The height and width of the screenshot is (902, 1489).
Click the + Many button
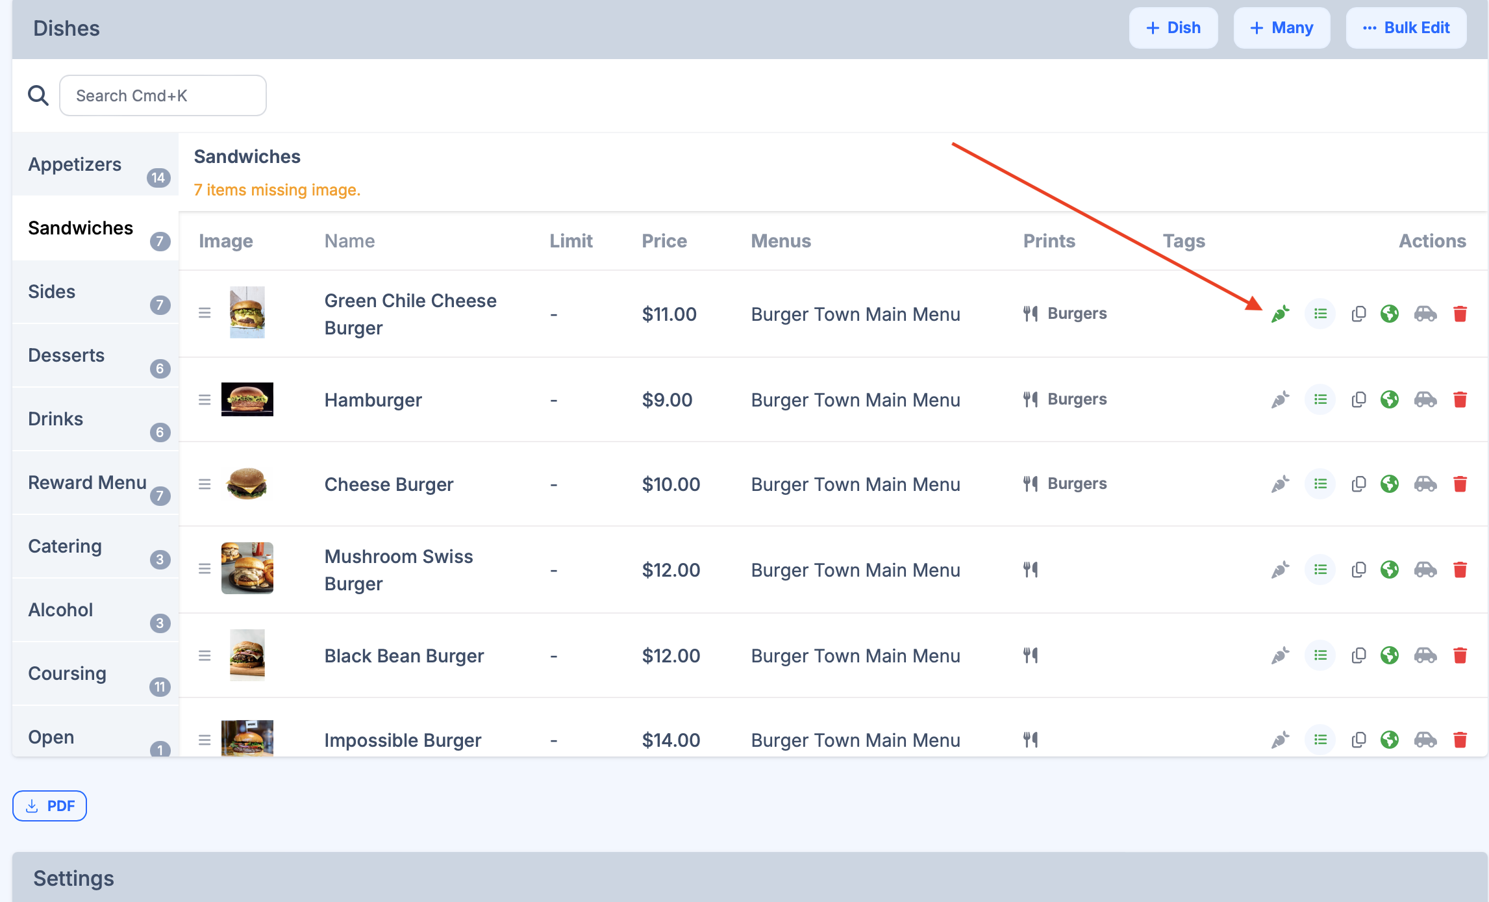coord(1281,28)
